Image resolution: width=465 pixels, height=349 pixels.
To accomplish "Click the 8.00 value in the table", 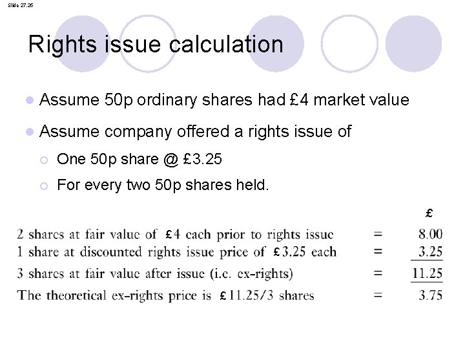I will (x=430, y=234).
